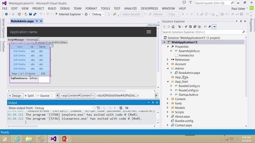This screenshot has height=143, width=255.
Task: Open the grid view smart tag arrow
Action: click(x=51, y=46)
